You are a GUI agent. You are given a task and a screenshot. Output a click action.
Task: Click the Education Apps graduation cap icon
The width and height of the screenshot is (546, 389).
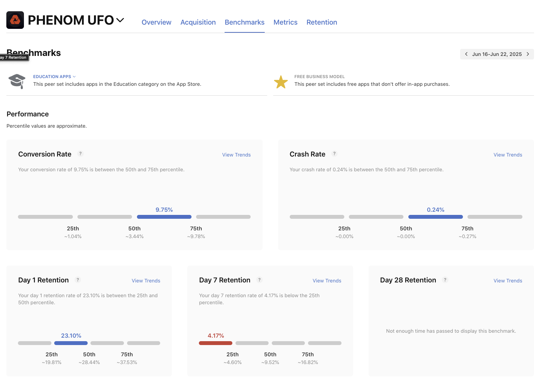[x=17, y=81]
